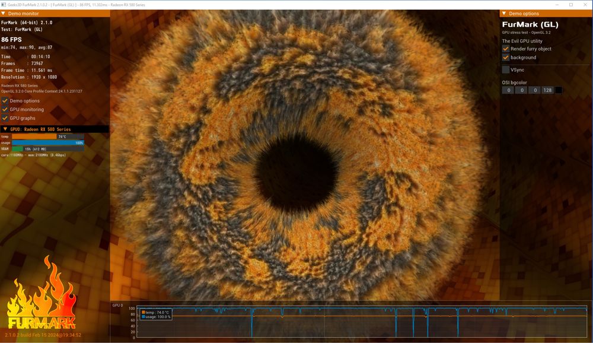This screenshot has width=593, height=343.
Task: Click the FurMark flame logo
Action: (42, 293)
